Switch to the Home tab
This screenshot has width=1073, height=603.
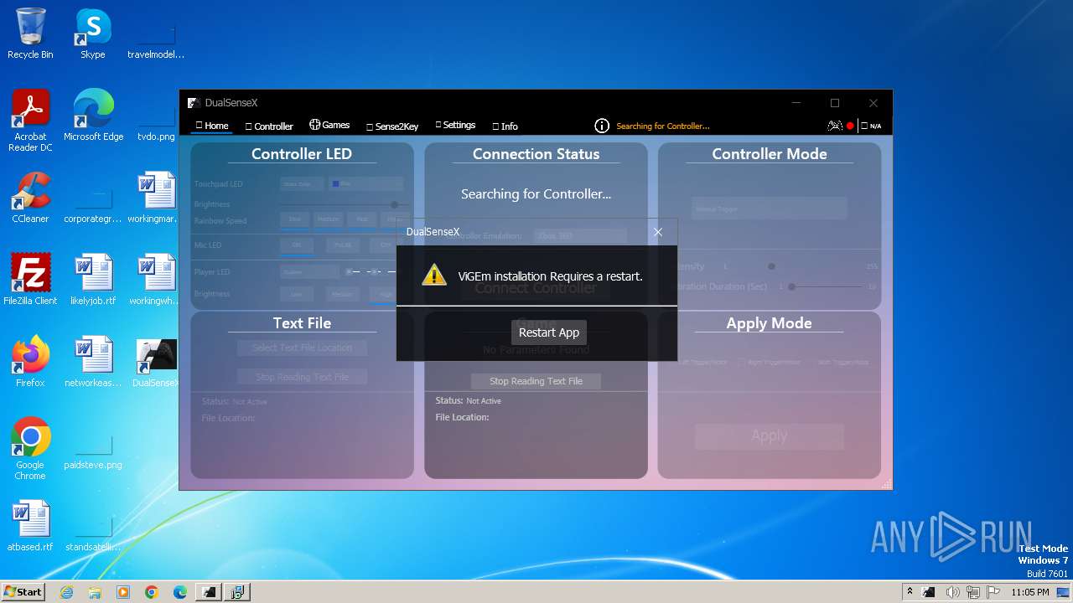point(212,126)
